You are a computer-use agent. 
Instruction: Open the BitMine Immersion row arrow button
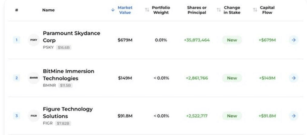293,78
